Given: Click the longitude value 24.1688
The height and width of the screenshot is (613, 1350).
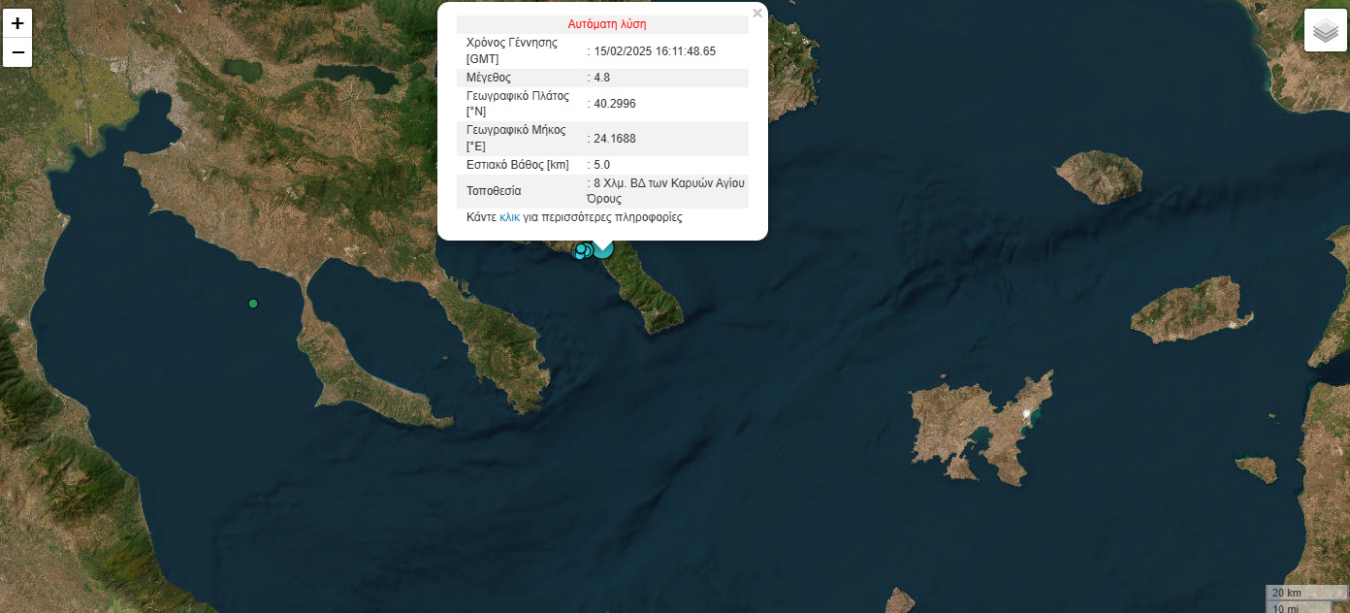Looking at the screenshot, I should tap(615, 139).
